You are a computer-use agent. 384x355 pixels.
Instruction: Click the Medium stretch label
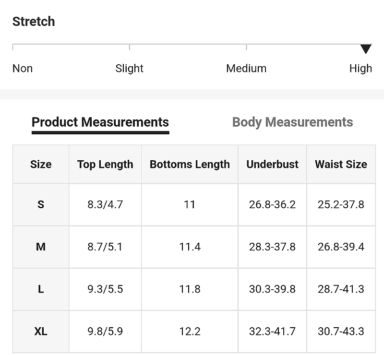[246, 68]
